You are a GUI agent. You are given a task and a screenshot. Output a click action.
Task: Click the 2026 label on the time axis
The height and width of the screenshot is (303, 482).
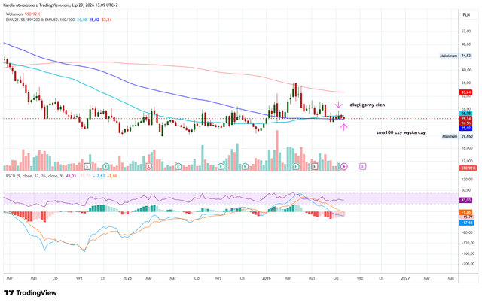tap(266, 278)
